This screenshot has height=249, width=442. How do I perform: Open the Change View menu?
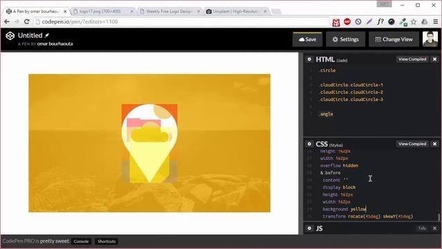pyautogui.click(x=394, y=39)
